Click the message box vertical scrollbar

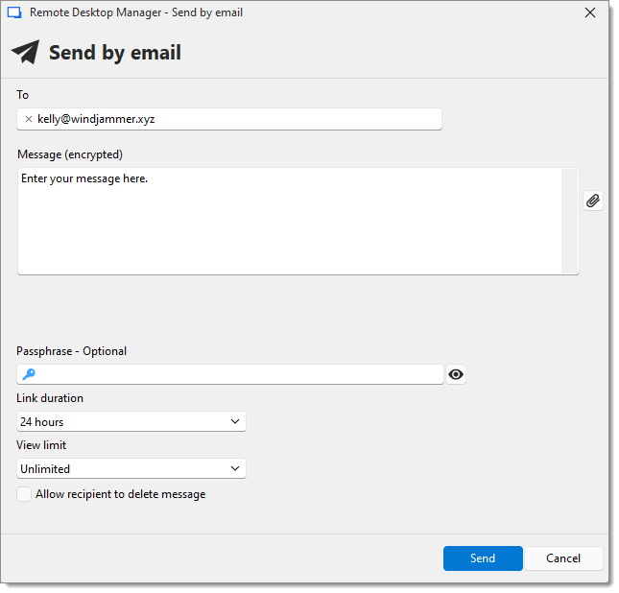tap(570, 221)
